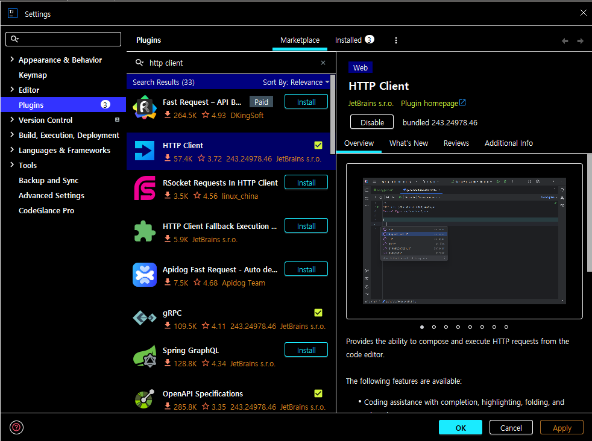Screen dimensions: 592x441
Task: Click the HTTP Client plugin arrow icon
Action: pyautogui.click(x=145, y=151)
